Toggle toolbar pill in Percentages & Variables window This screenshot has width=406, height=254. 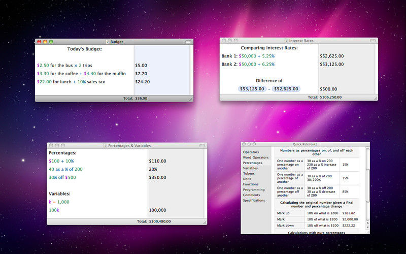coord(202,145)
